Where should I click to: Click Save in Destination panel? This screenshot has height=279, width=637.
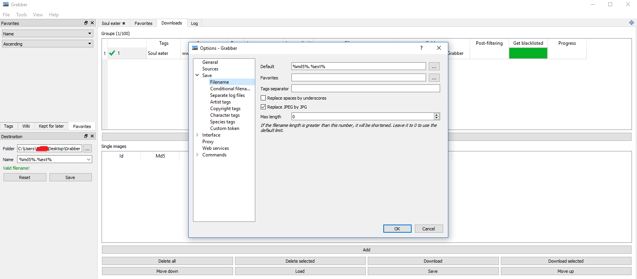(70, 177)
